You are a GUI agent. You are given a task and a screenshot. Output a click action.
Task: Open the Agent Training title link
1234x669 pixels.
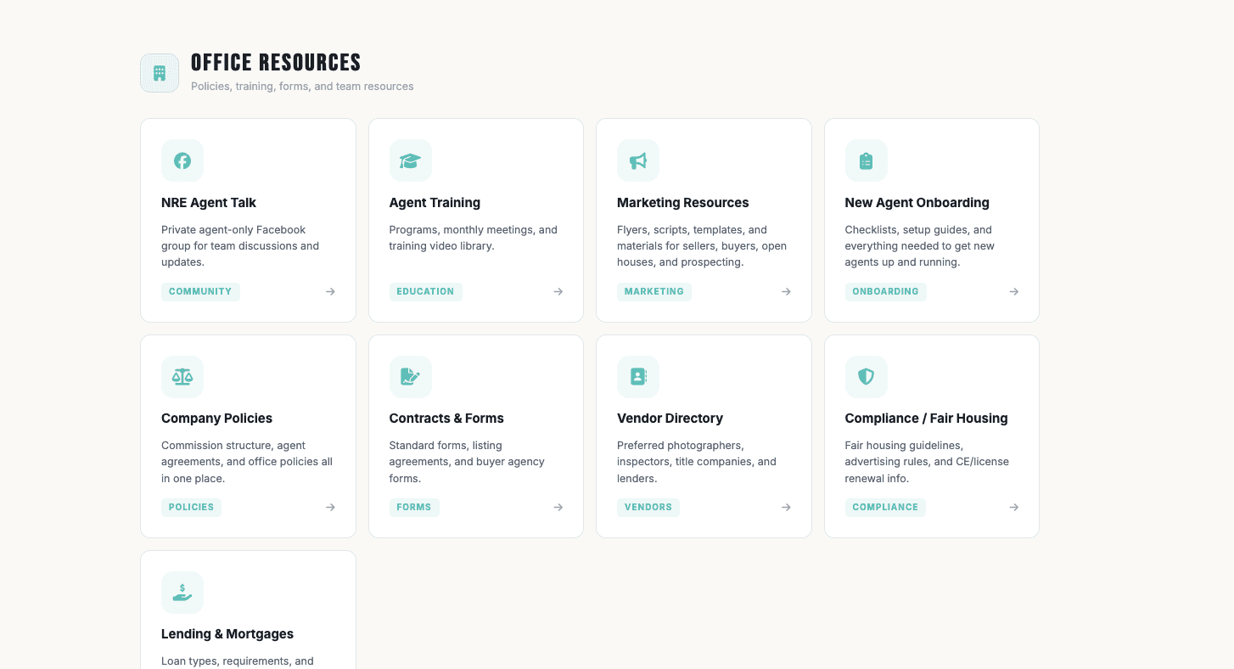click(x=435, y=203)
